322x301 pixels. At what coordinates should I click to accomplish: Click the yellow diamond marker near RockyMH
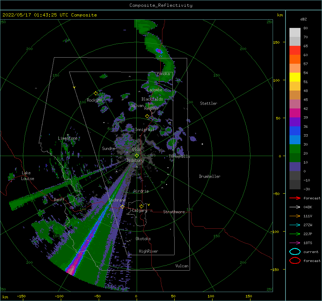coord(96,93)
